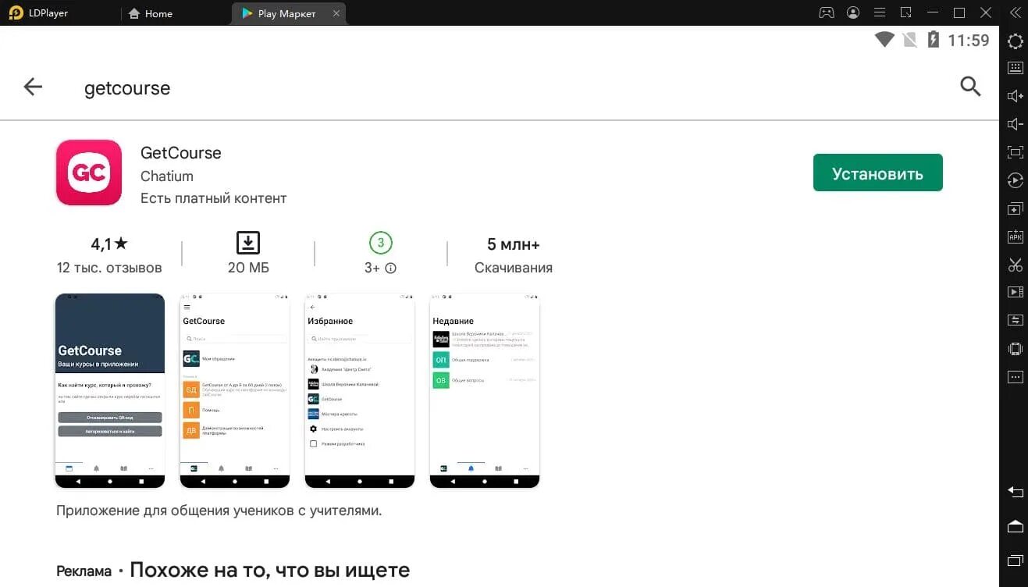This screenshot has width=1028, height=587.
Task: Open user account icon in title bar
Action: coord(853,12)
